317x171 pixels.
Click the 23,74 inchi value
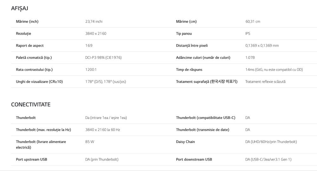[94, 22]
